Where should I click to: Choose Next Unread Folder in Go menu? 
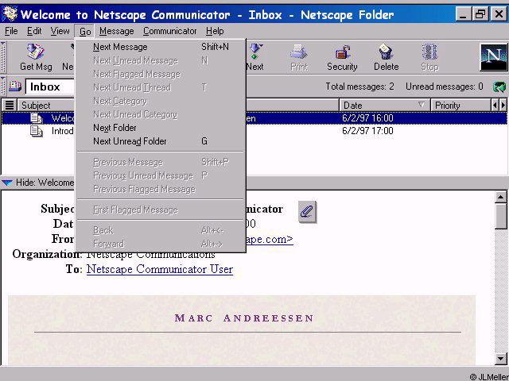(x=161, y=141)
